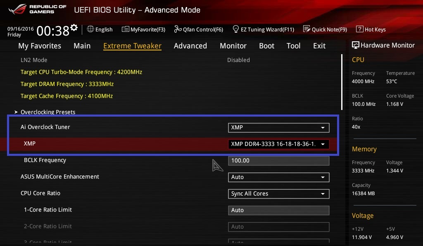This screenshot has height=246, width=423.
Task: Click the LN2 Mode Disabled value
Action: tap(238, 60)
